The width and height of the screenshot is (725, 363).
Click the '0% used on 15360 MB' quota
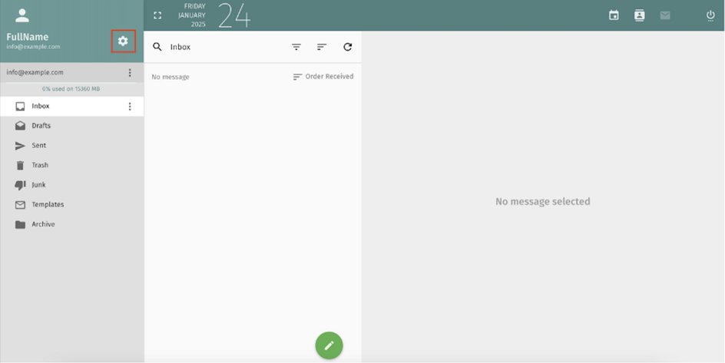click(x=71, y=89)
